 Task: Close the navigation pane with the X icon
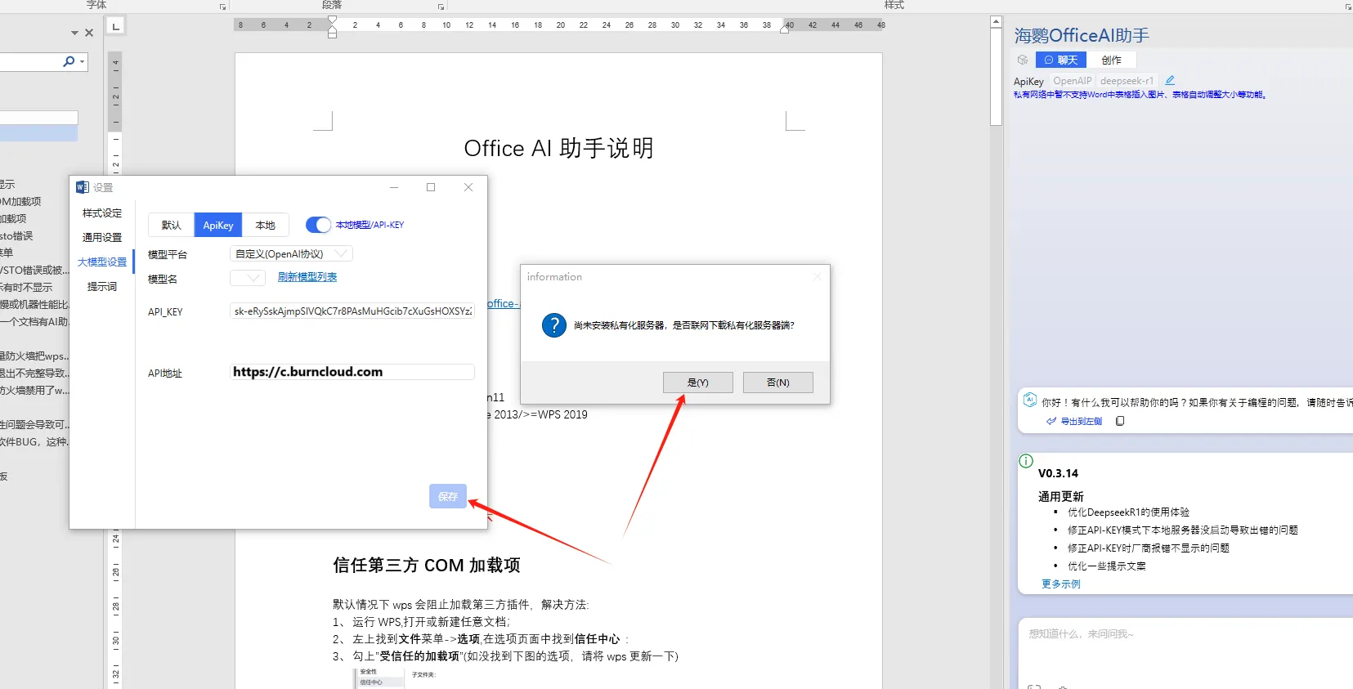pyautogui.click(x=89, y=33)
